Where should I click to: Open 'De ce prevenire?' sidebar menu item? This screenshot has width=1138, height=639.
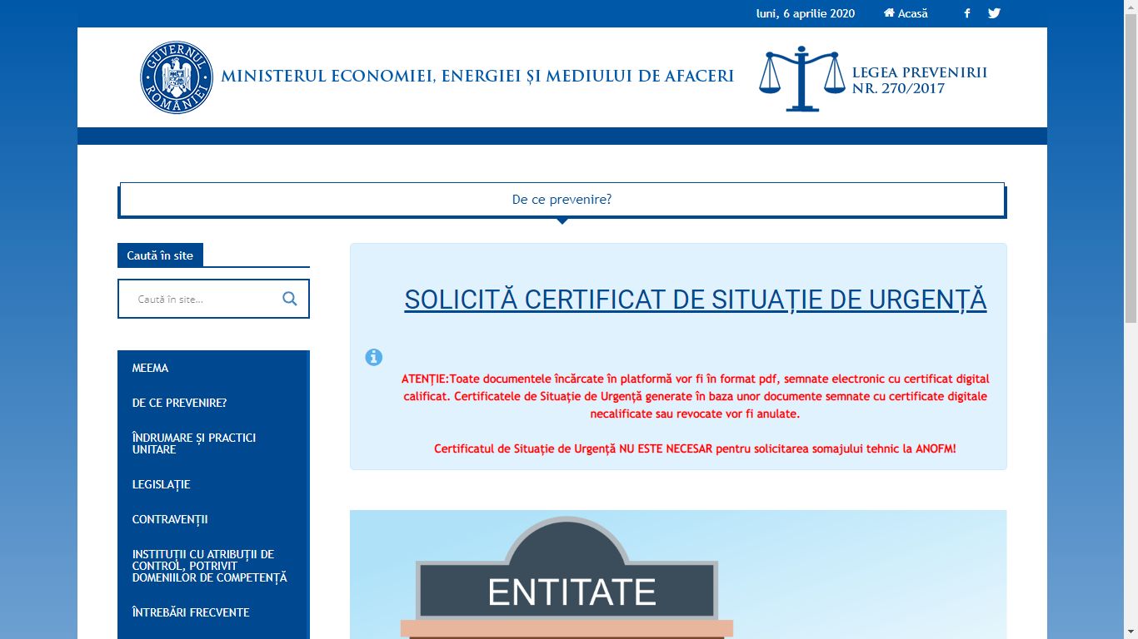(x=212, y=403)
